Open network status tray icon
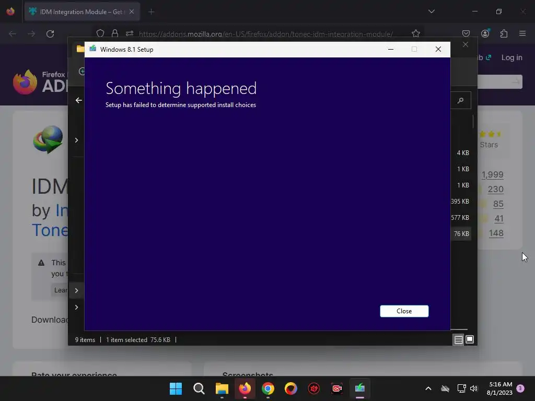This screenshot has width=535, height=401. [x=461, y=388]
